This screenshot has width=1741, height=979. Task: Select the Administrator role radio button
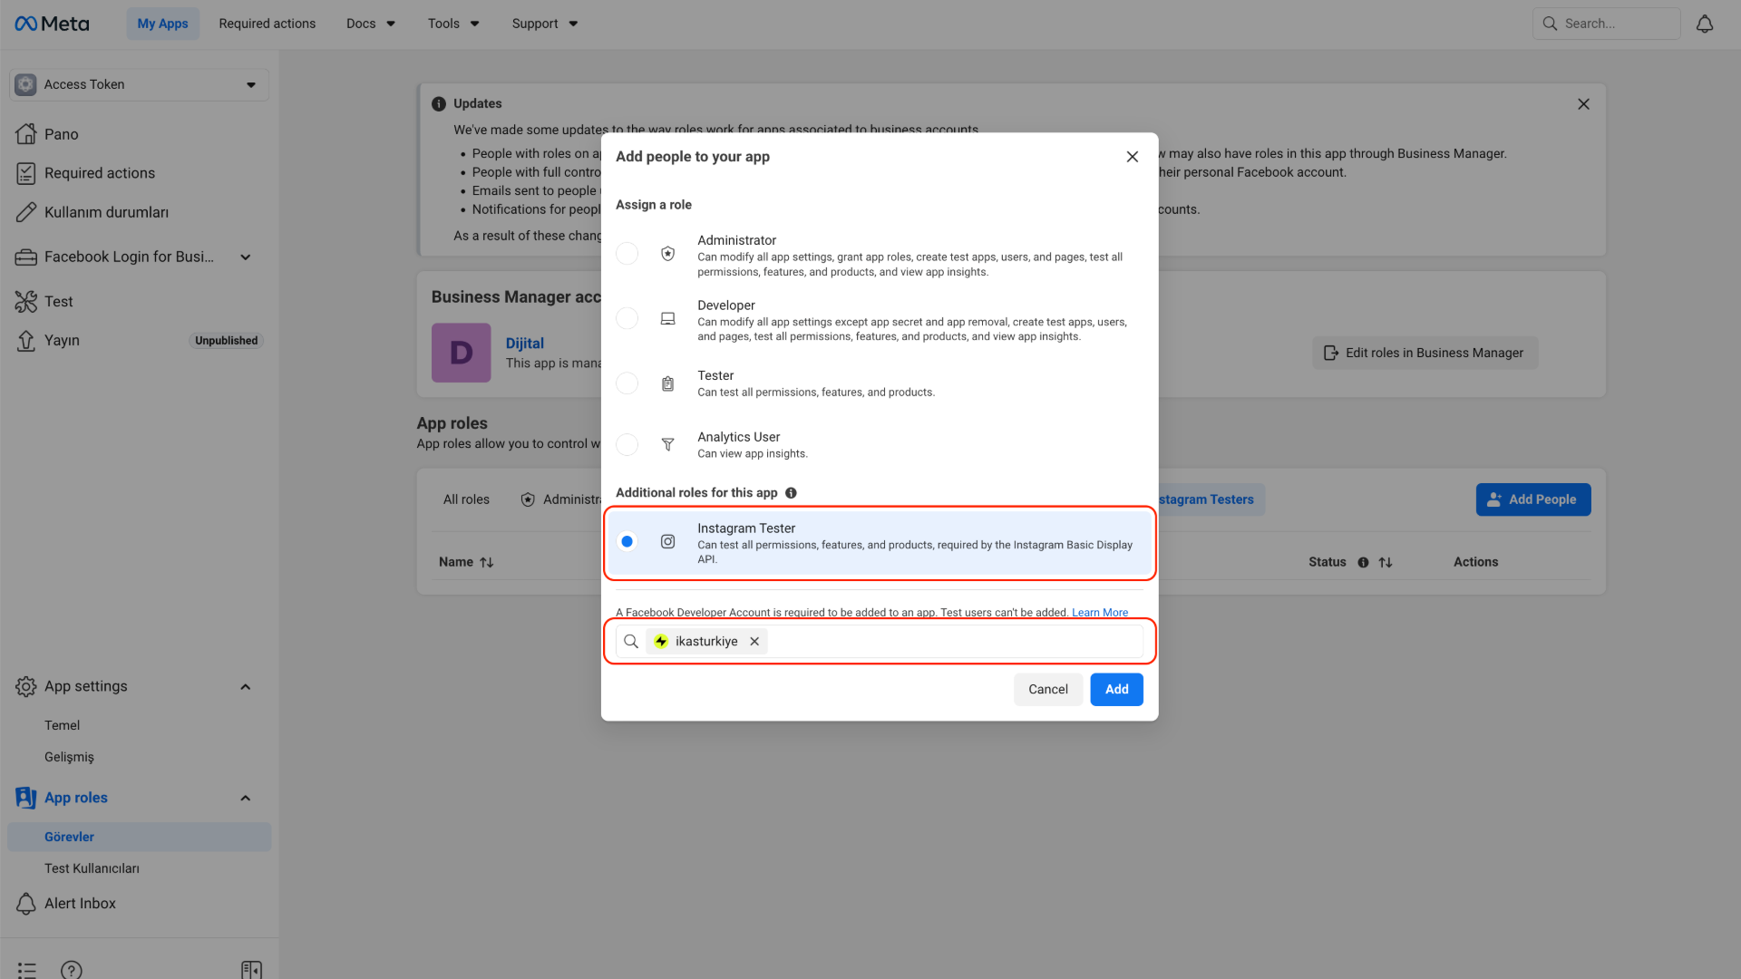click(x=627, y=254)
